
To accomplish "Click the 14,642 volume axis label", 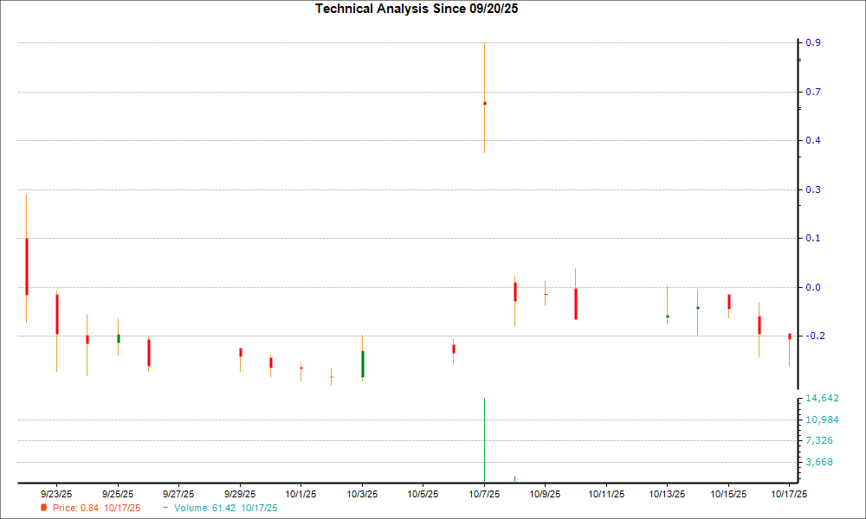I will tap(823, 399).
